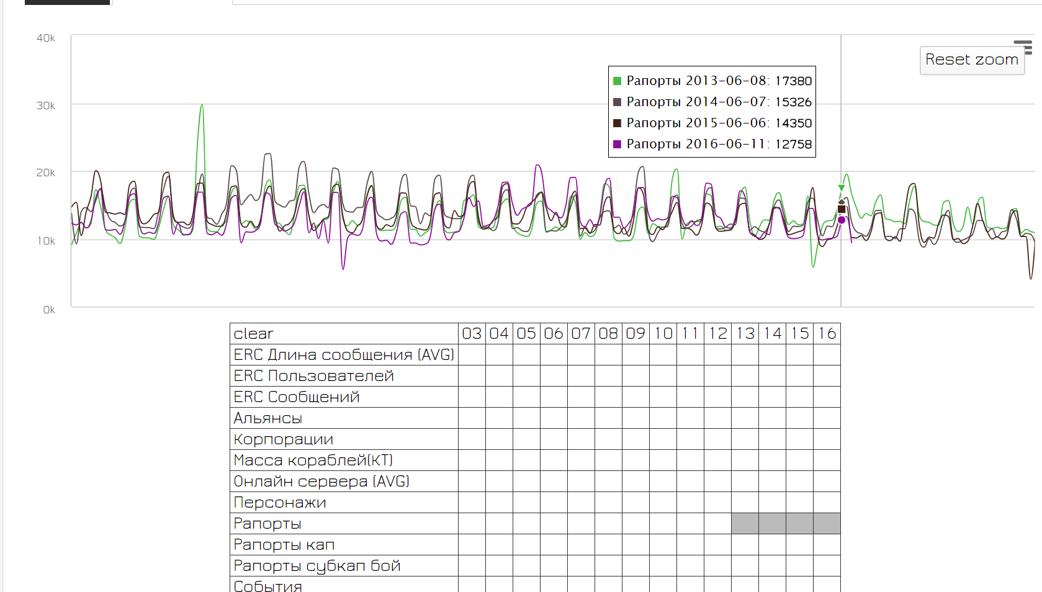Toggle the shaded Рапорты cell for year 14
Screen dimensions: 1042x592
[772, 524]
